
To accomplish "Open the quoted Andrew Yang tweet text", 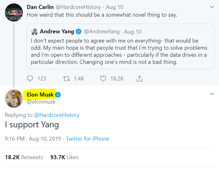I will (119, 51).
